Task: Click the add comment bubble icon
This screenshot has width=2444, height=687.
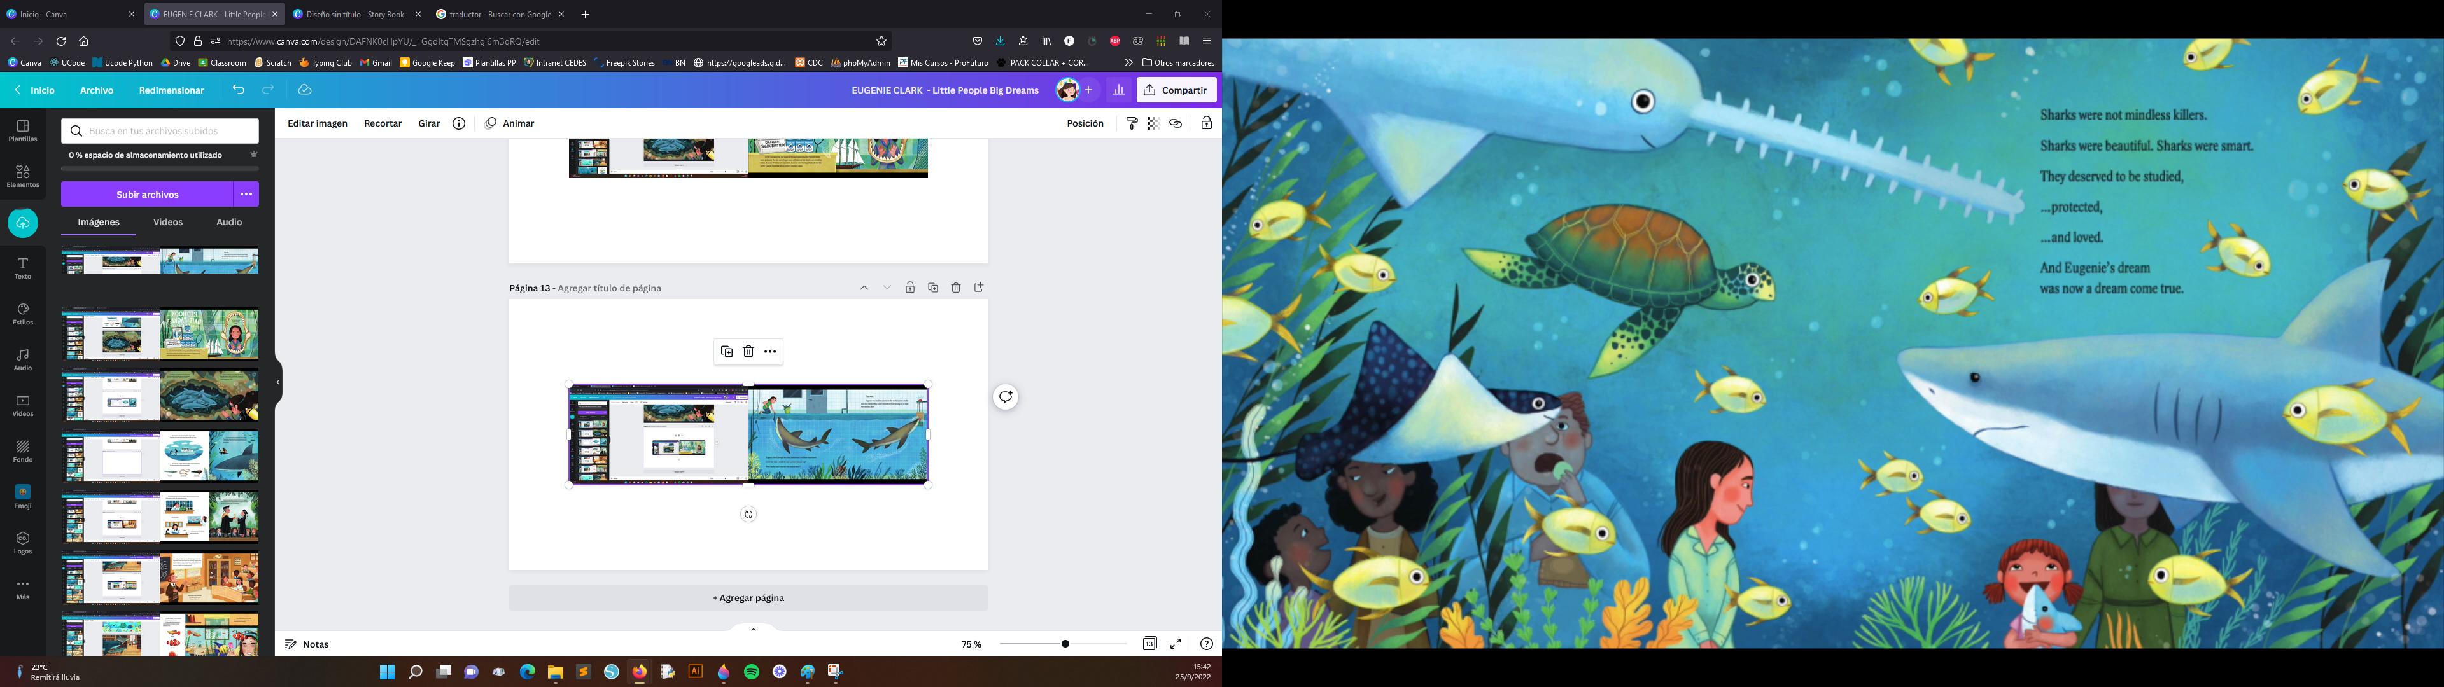Action: pyautogui.click(x=1006, y=397)
